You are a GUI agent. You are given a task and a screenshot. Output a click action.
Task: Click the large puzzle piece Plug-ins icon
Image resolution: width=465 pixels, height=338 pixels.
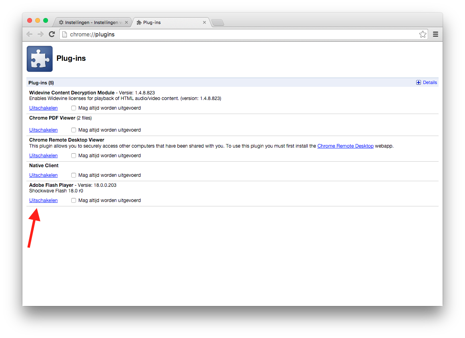click(40, 59)
